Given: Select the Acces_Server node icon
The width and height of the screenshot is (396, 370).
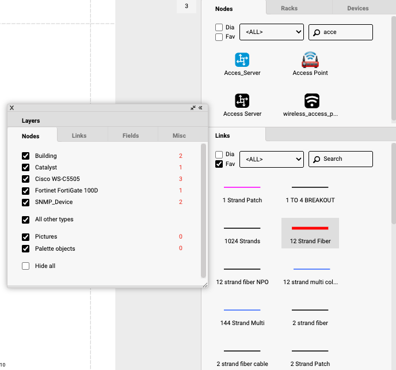Looking at the screenshot, I should click(x=242, y=60).
